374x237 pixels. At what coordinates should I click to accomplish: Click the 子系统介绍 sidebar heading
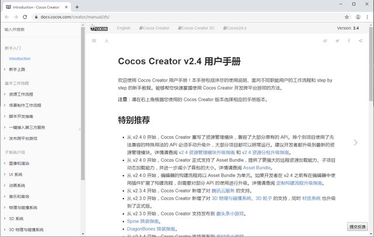[15, 152]
